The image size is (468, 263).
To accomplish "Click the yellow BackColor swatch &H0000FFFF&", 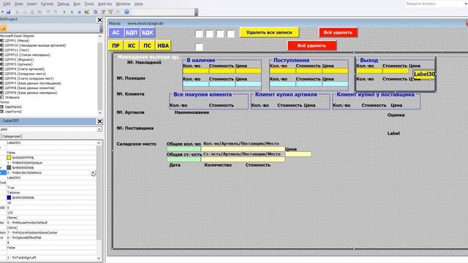I will (9, 158).
